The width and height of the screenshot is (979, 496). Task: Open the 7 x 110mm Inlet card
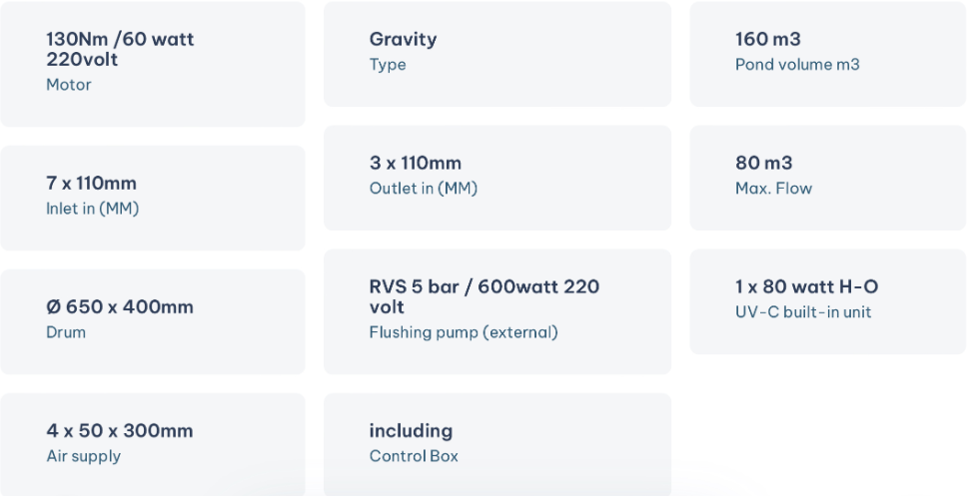tap(153, 198)
